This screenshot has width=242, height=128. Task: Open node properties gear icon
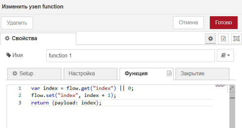pyautogui.click(x=210, y=39)
